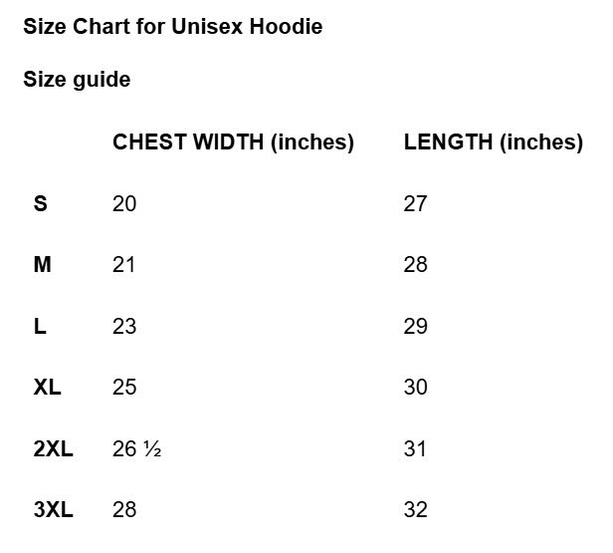
Task: Select chest width value 21 for M
Action: tap(123, 265)
